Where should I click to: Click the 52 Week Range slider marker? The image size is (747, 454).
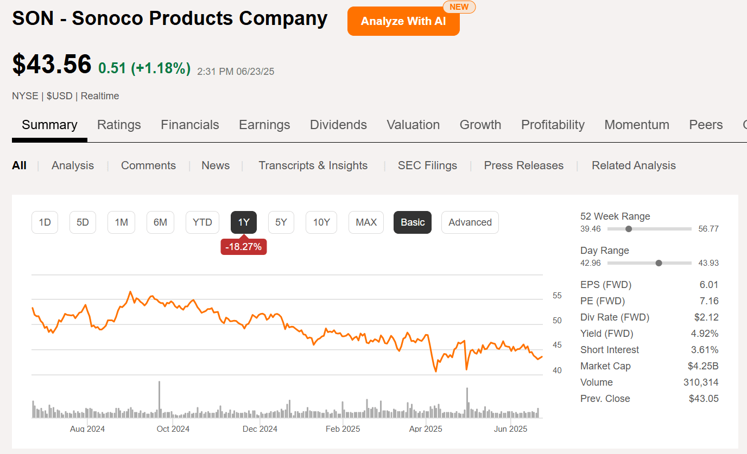[x=629, y=228]
